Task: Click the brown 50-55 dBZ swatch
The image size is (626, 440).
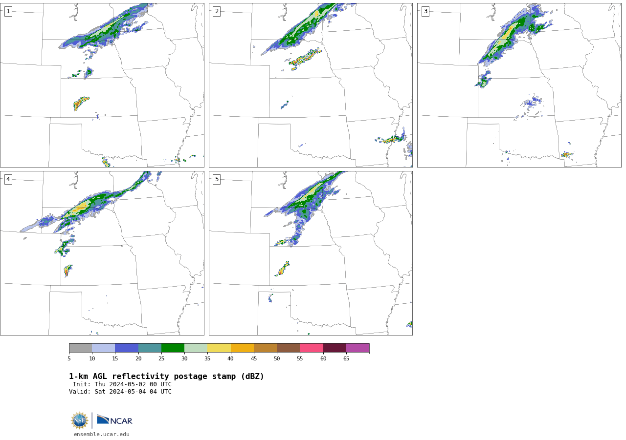Action: point(288,348)
